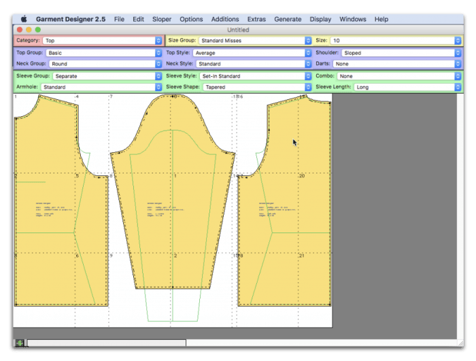
Task: Expand the Sleeve Style dropdown showing Set-In Standard
Action: [256, 76]
